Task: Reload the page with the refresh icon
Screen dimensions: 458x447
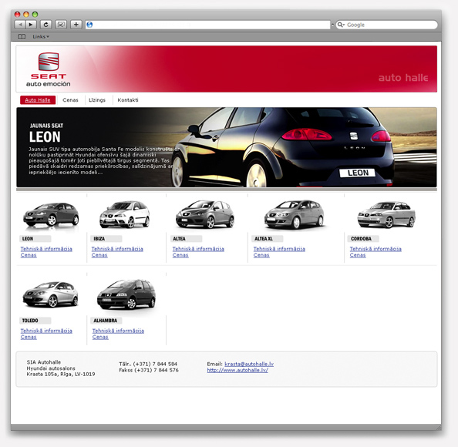Action: 45,25
